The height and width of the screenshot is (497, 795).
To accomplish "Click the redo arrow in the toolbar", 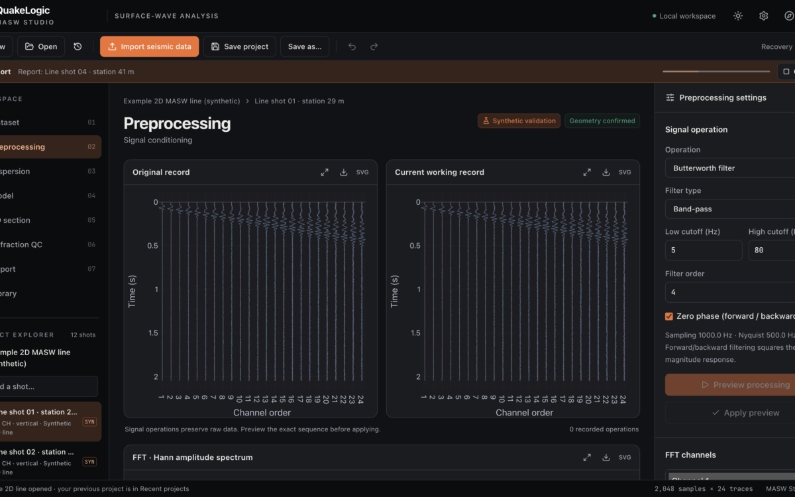I will click(374, 46).
